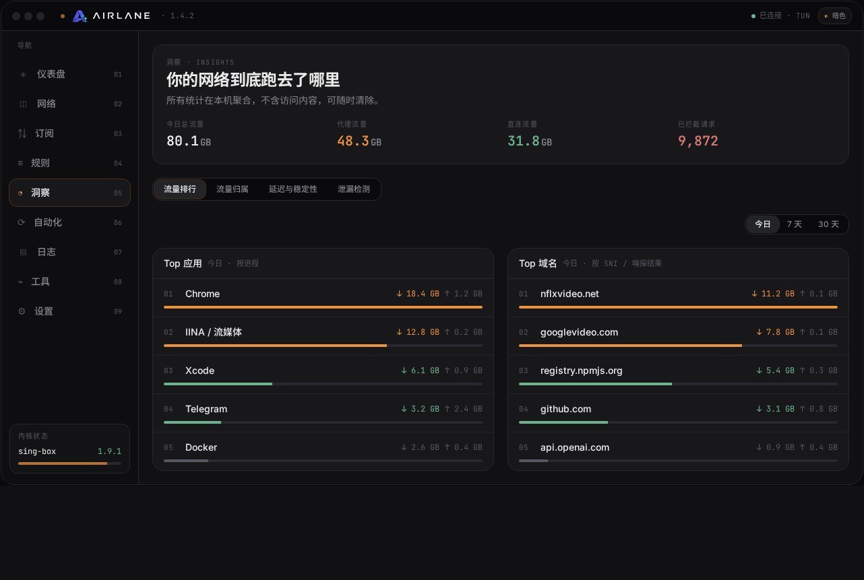
Task: Switch to the 流量归属 tab
Action: point(233,189)
